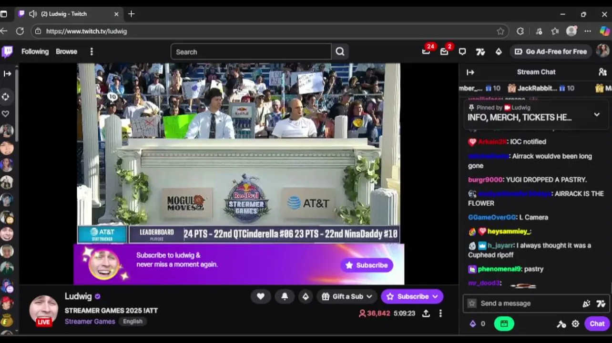
Task: Click the star icon in message box
Action: 472,303
